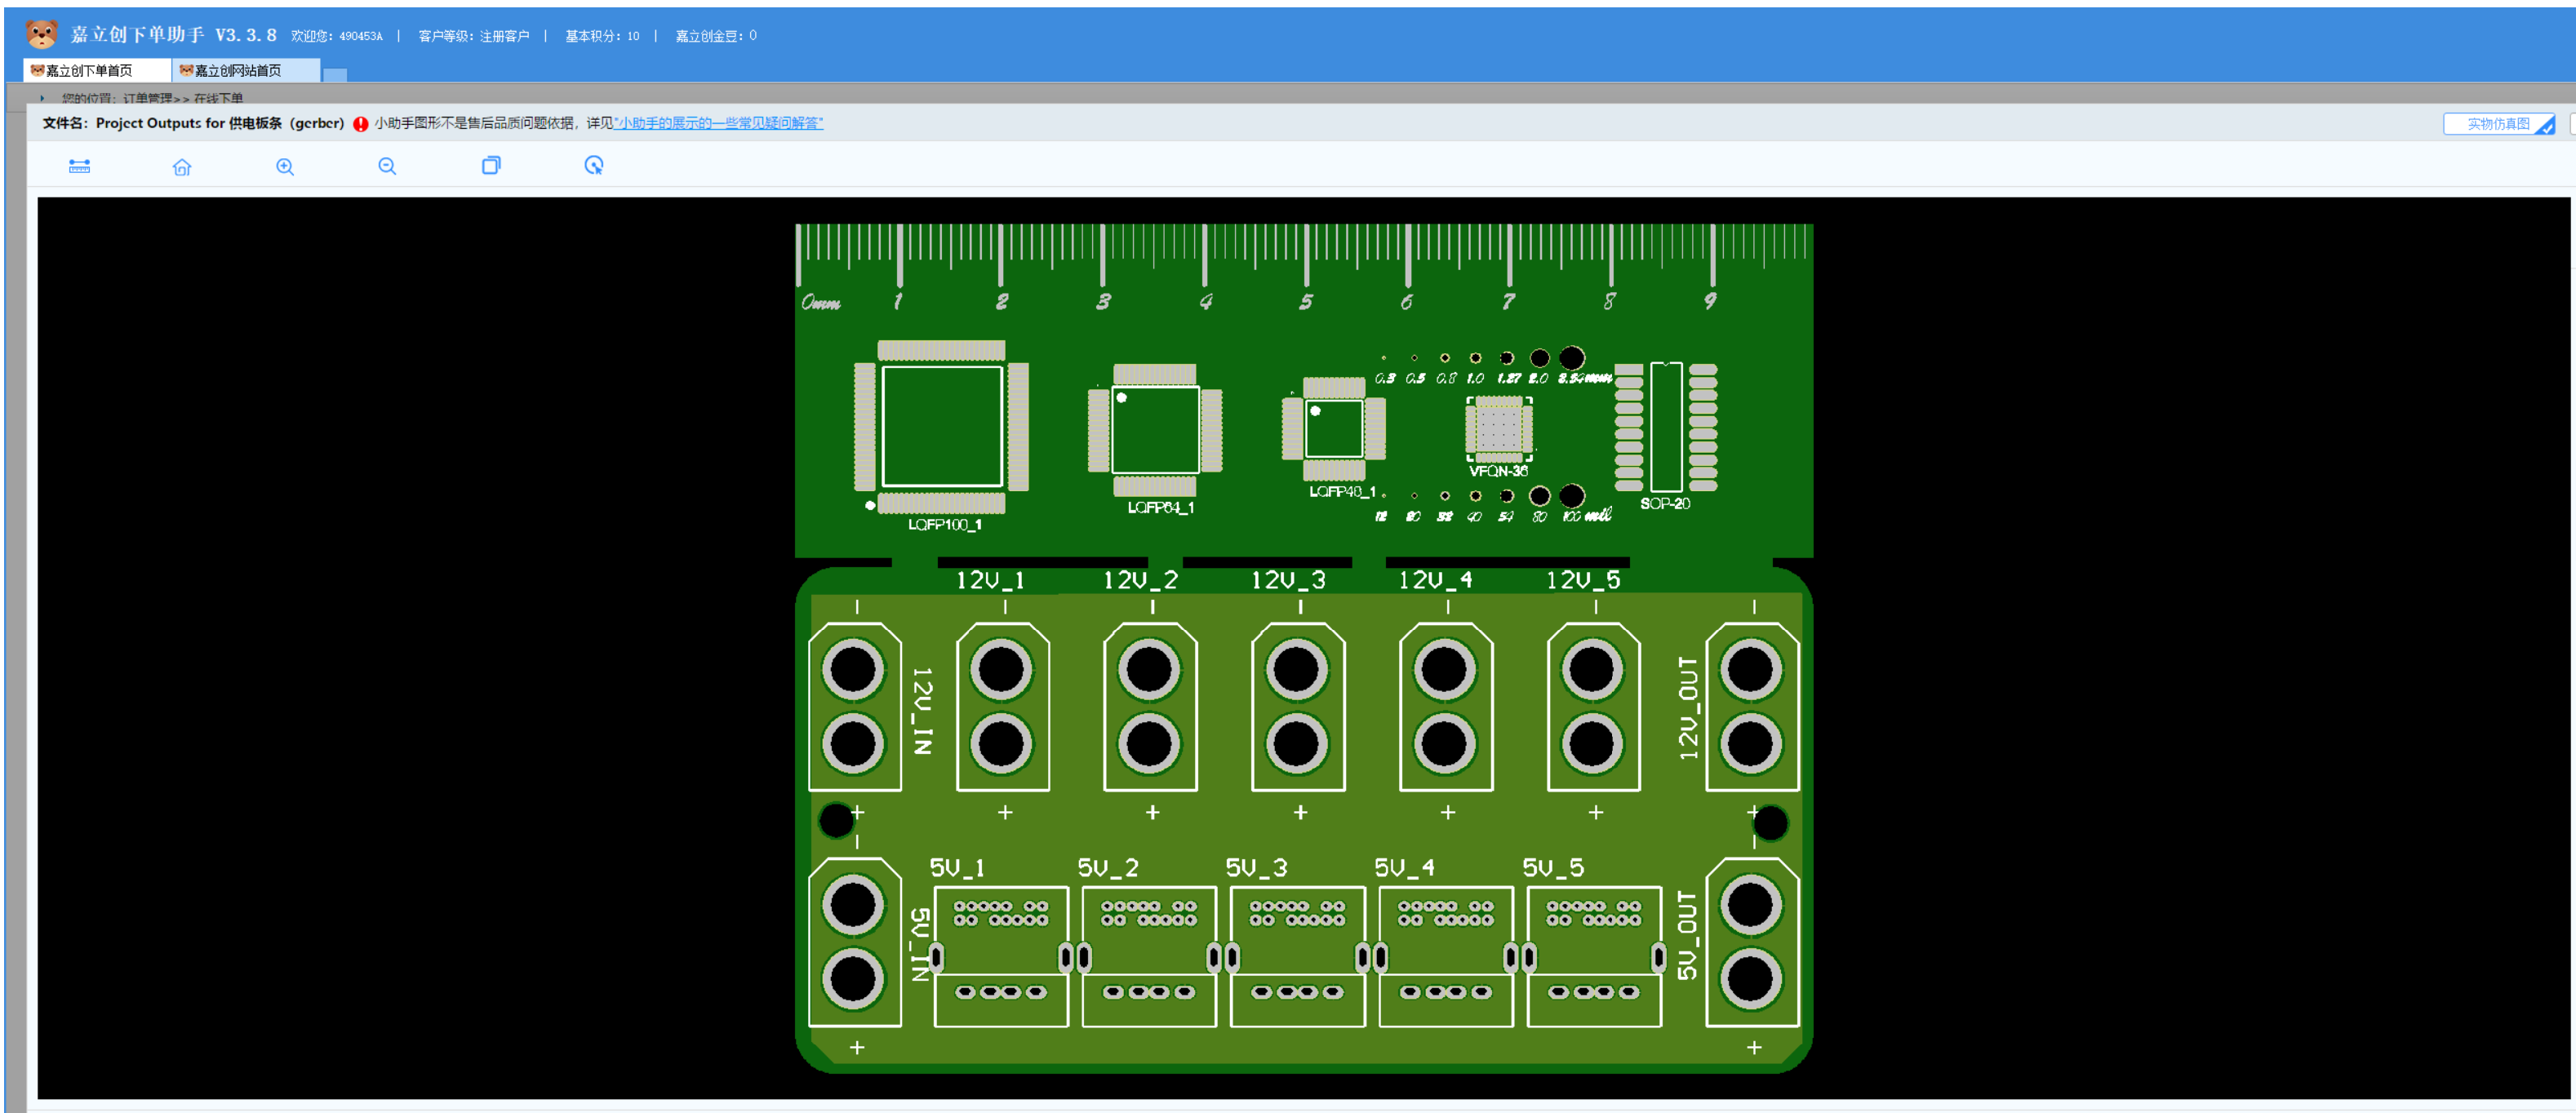The height and width of the screenshot is (1113, 2576).
Task: Switch to 嘉立创网站首页 tab
Action: pos(246,70)
